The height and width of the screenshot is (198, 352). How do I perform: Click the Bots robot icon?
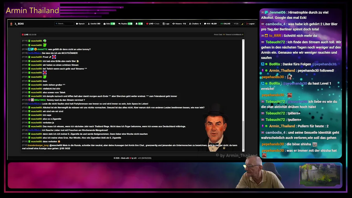tap(105, 24)
